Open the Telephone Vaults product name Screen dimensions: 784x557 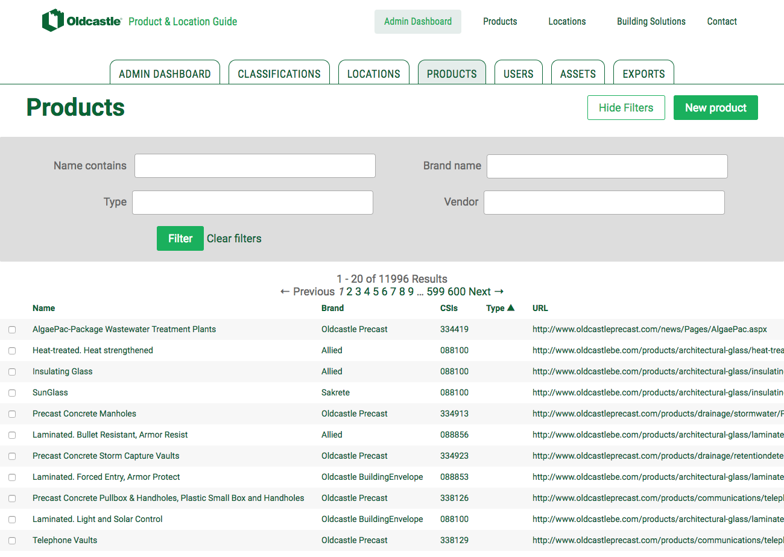(65, 540)
